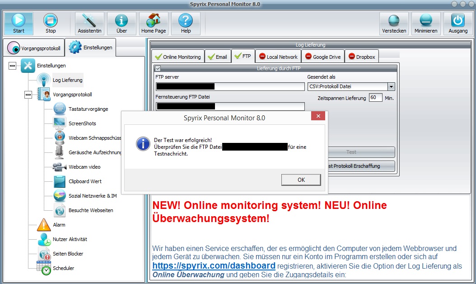
Task: Select the Vorgangsprotokoll tree node icon
Action: [x=44, y=94]
